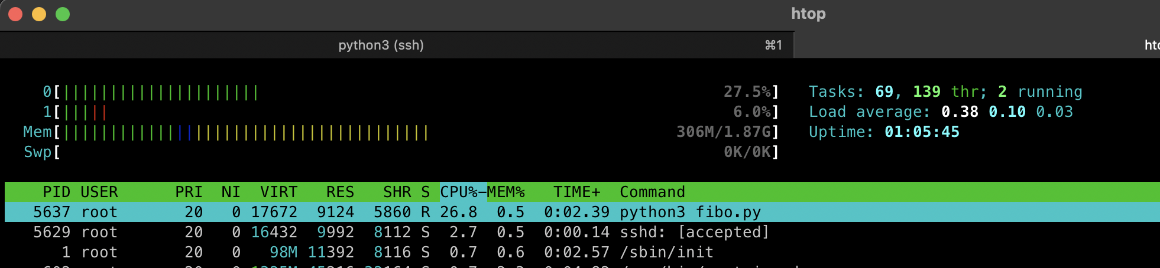Select the sshd: [accepted] process row

click(x=582, y=232)
